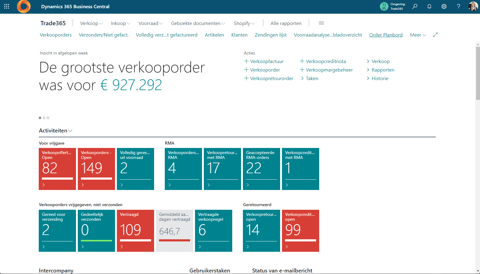Open the user profile avatar

click(x=473, y=6)
